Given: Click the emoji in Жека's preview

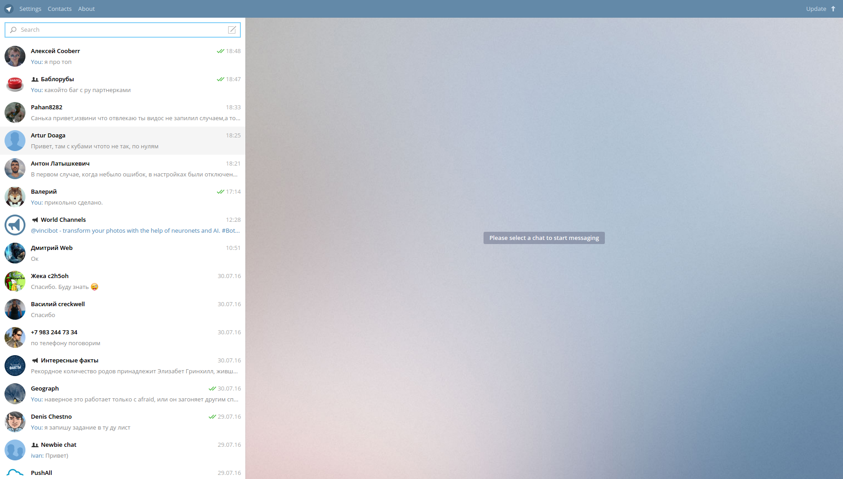Looking at the screenshot, I should point(95,287).
